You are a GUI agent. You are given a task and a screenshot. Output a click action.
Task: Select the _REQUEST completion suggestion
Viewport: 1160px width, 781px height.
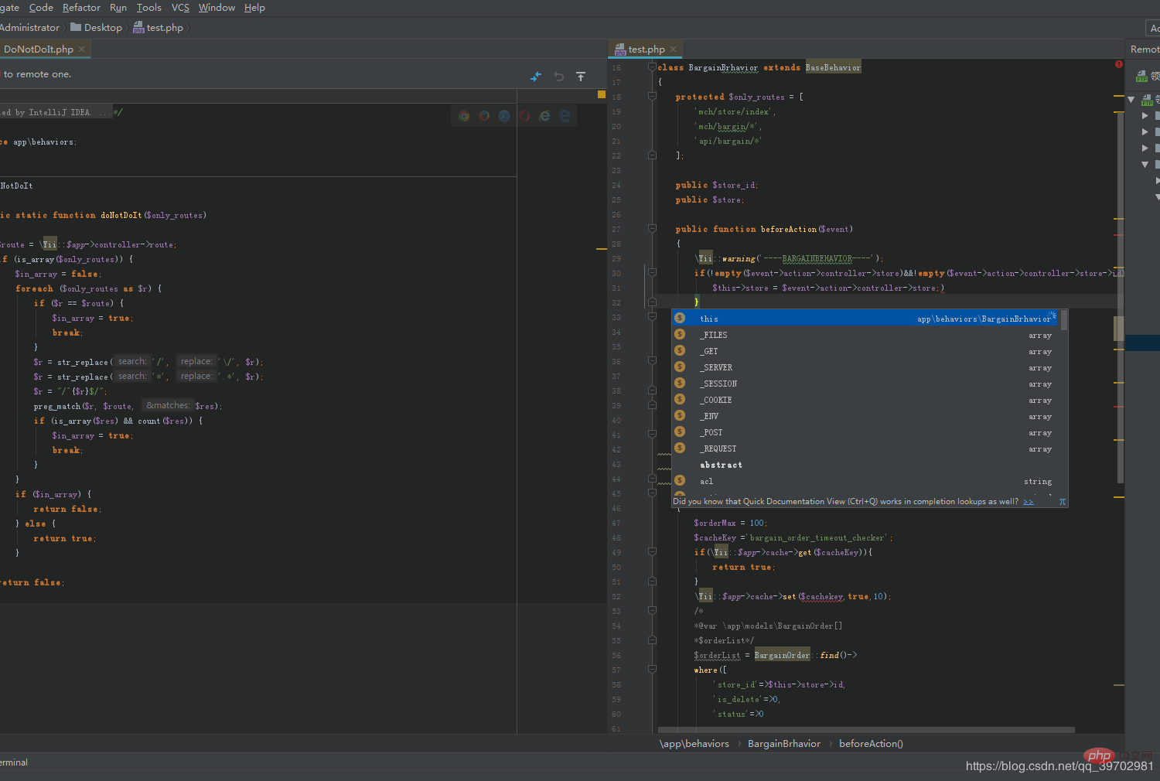[x=865, y=448]
